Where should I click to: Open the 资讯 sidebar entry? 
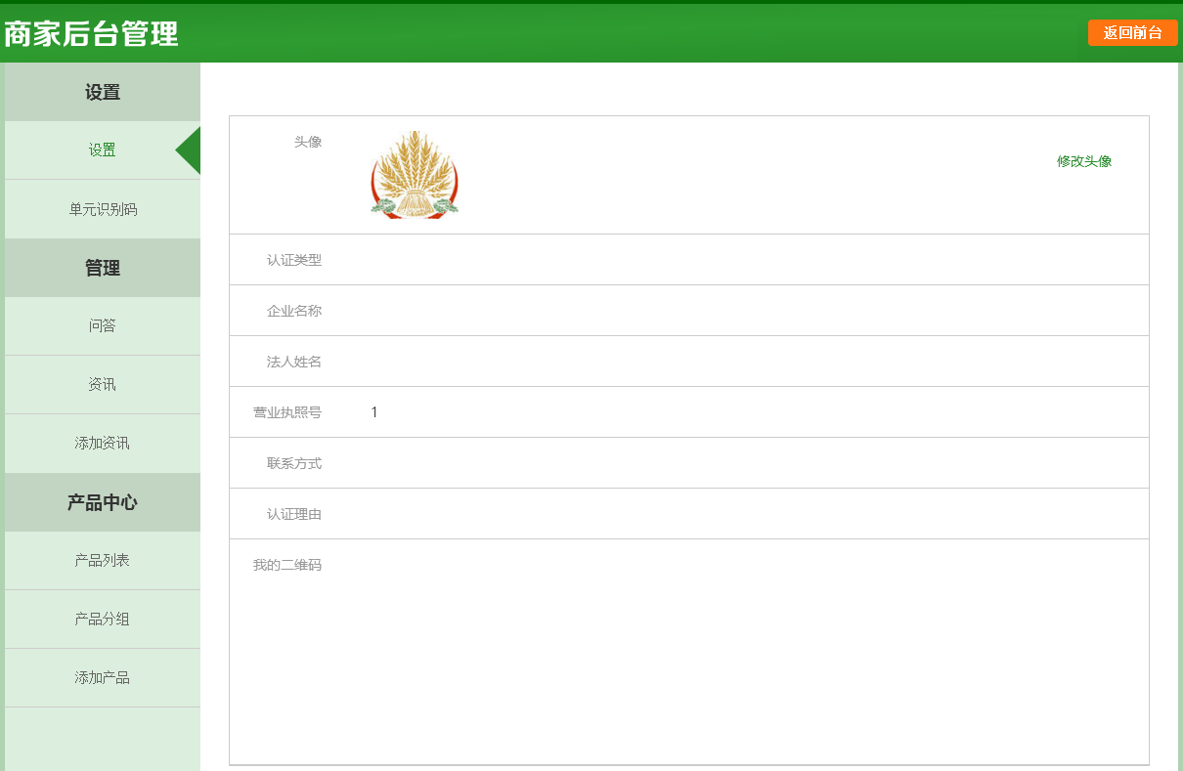pos(102,385)
